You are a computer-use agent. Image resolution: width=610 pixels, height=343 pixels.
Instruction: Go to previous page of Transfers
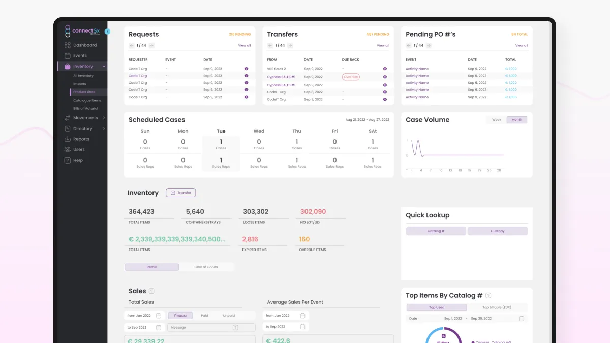coord(270,45)
